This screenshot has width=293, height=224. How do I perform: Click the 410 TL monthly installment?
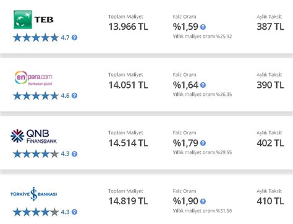[270, 201]
